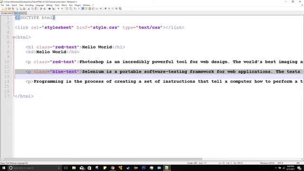Click the 'DOCTYPE html' text on line 1
The height and width of the screenshot is (171, 304).
click(x=36, y=18)
